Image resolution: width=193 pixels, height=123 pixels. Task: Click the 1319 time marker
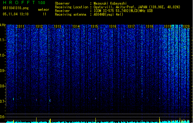click(168, 26)
